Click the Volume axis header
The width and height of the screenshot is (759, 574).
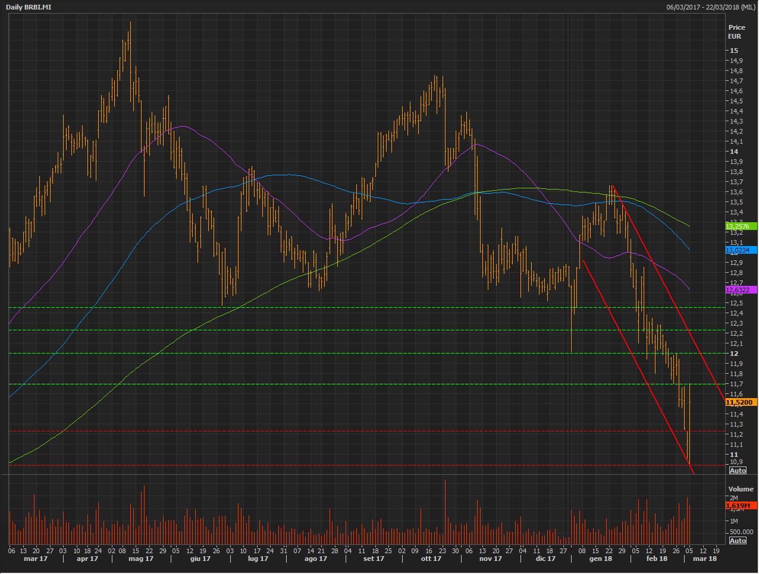pyautogui.click(x=741, y=489)
